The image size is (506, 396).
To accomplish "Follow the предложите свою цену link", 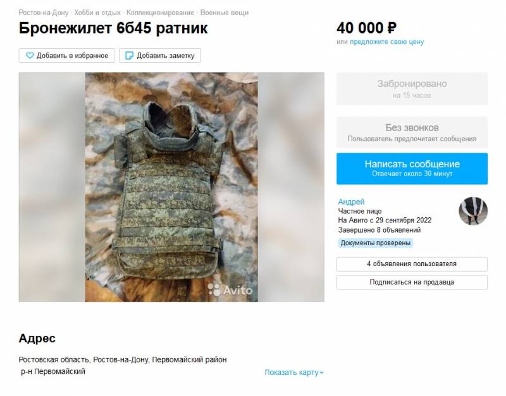I will click(387, 42).
